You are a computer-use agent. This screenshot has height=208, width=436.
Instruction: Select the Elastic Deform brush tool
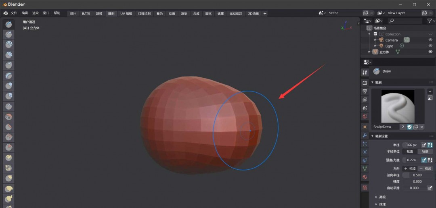click(8, 189)
